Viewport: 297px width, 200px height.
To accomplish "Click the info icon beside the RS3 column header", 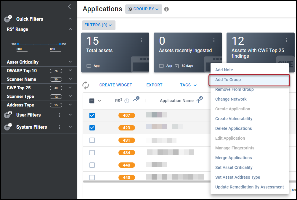I will click(126, 101).
